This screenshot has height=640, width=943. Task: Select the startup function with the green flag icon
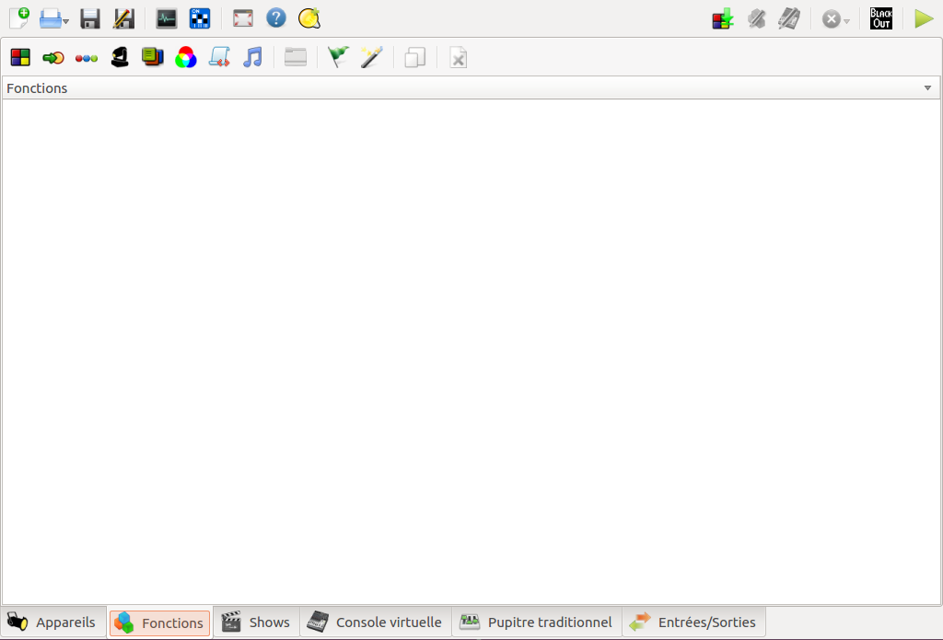coord(338,57)
